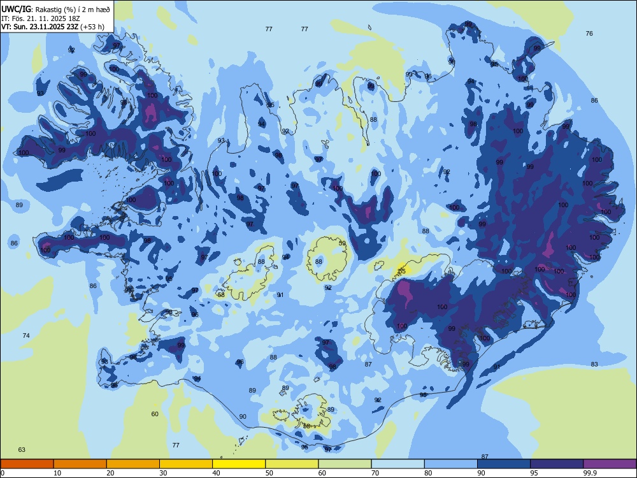Click the '74' humidity value on the map

(26, 335)
